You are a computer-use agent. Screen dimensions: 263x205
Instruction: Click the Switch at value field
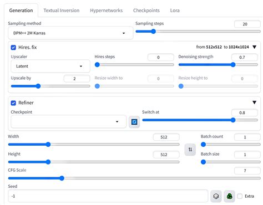coord(245,112)
